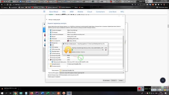The height and width of the screenshot is (95, 169).
Task: Click the cancel button in import dialog
Action: 121,80
